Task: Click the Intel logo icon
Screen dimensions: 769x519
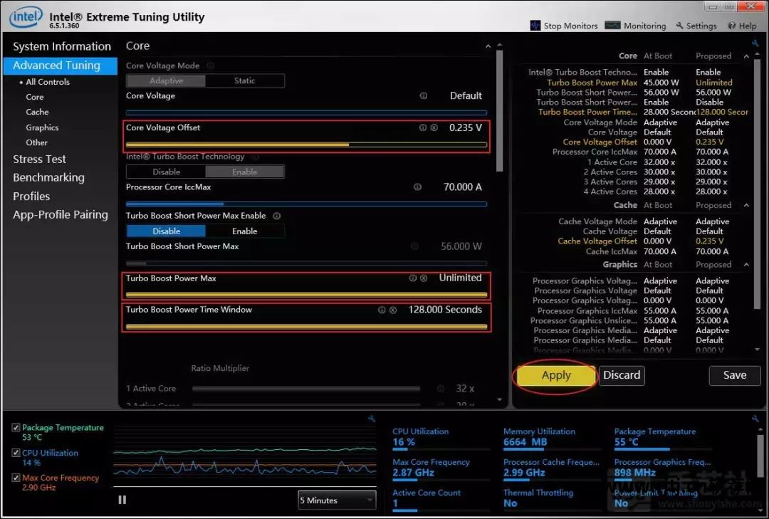Action: coord(26,17)
